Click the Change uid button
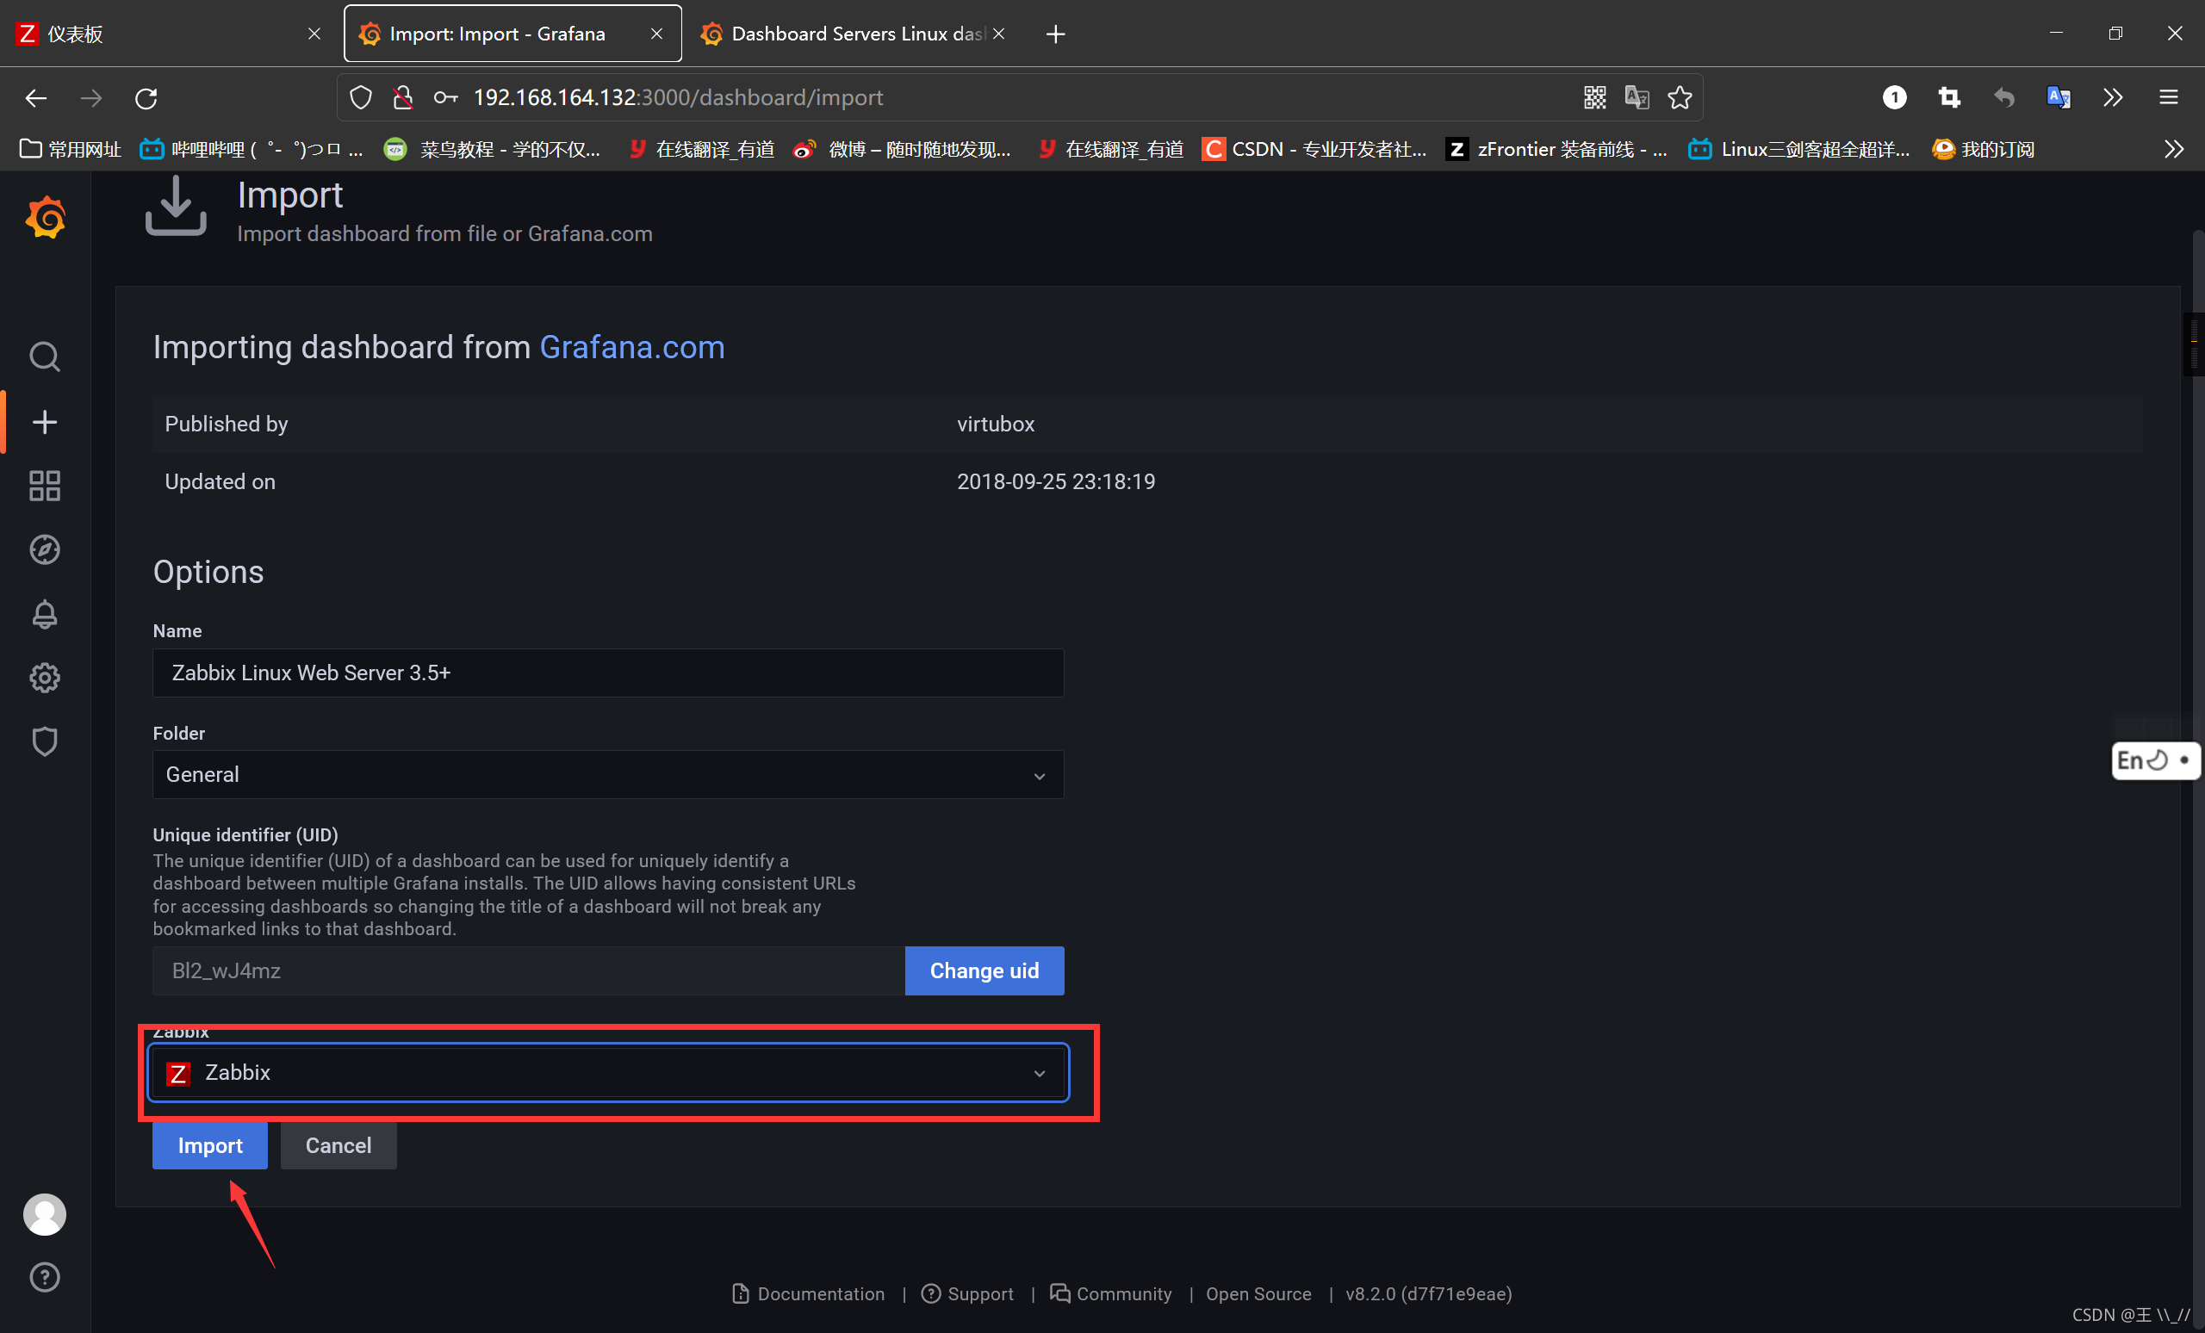 [x=984, y=970]
